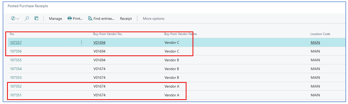Open row options dots for 107357
This screenshot has height=104, width=348.
click(x=81, y=43)
